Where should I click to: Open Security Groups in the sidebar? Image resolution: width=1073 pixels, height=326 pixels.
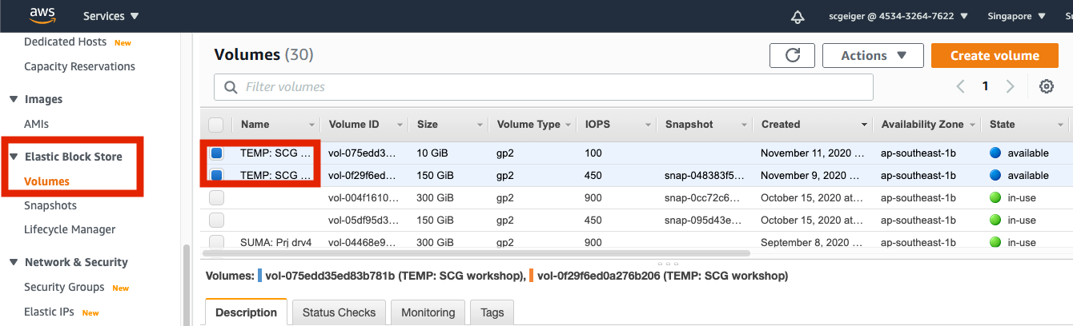64,287
